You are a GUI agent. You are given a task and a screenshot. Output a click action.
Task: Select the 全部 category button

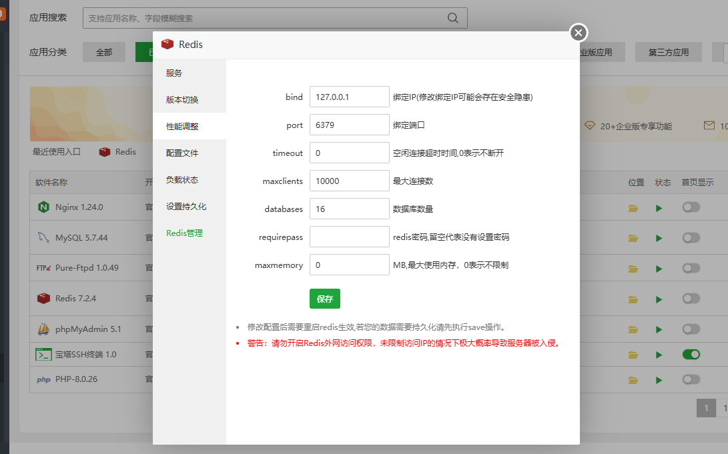[104, 52]
